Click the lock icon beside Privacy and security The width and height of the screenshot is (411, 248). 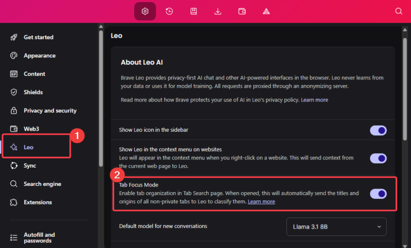(14, 110)
